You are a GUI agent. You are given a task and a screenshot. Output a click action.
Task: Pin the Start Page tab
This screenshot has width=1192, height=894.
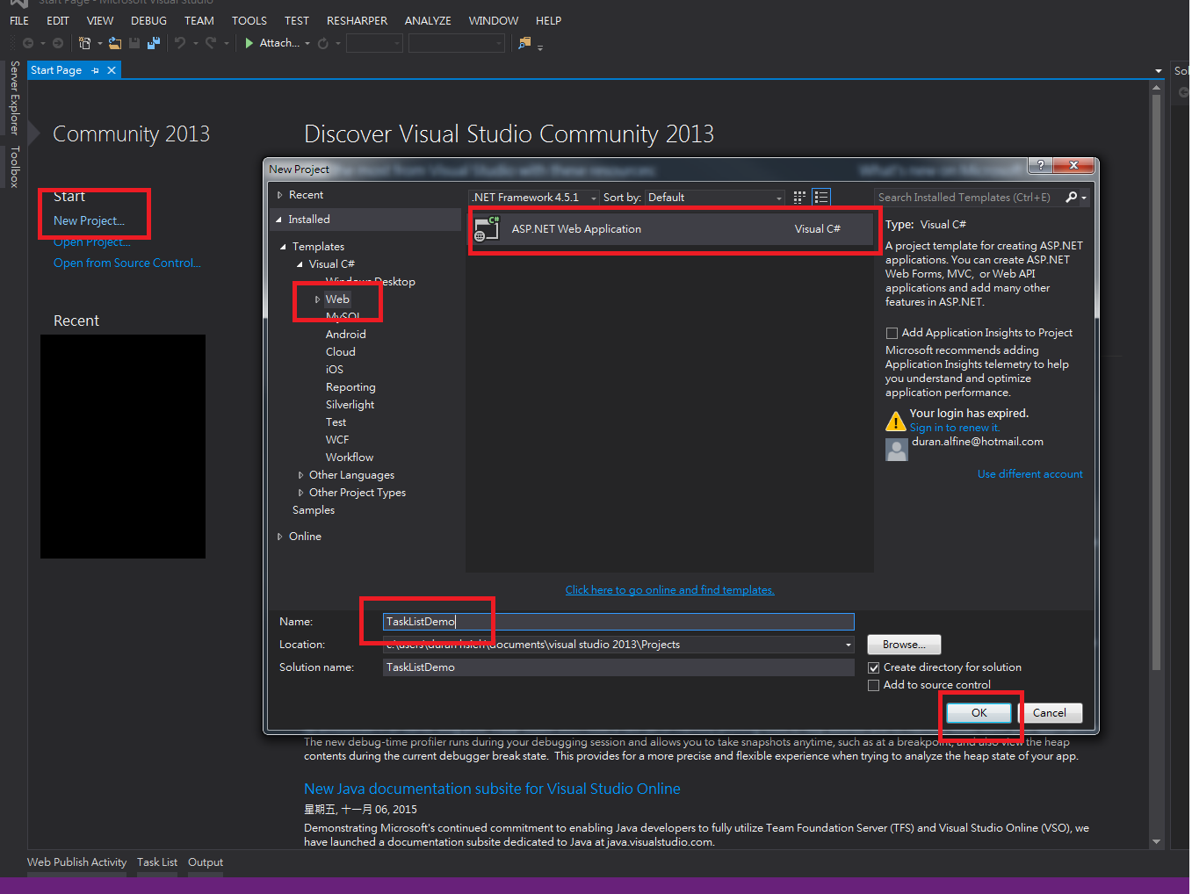point(95,70)
